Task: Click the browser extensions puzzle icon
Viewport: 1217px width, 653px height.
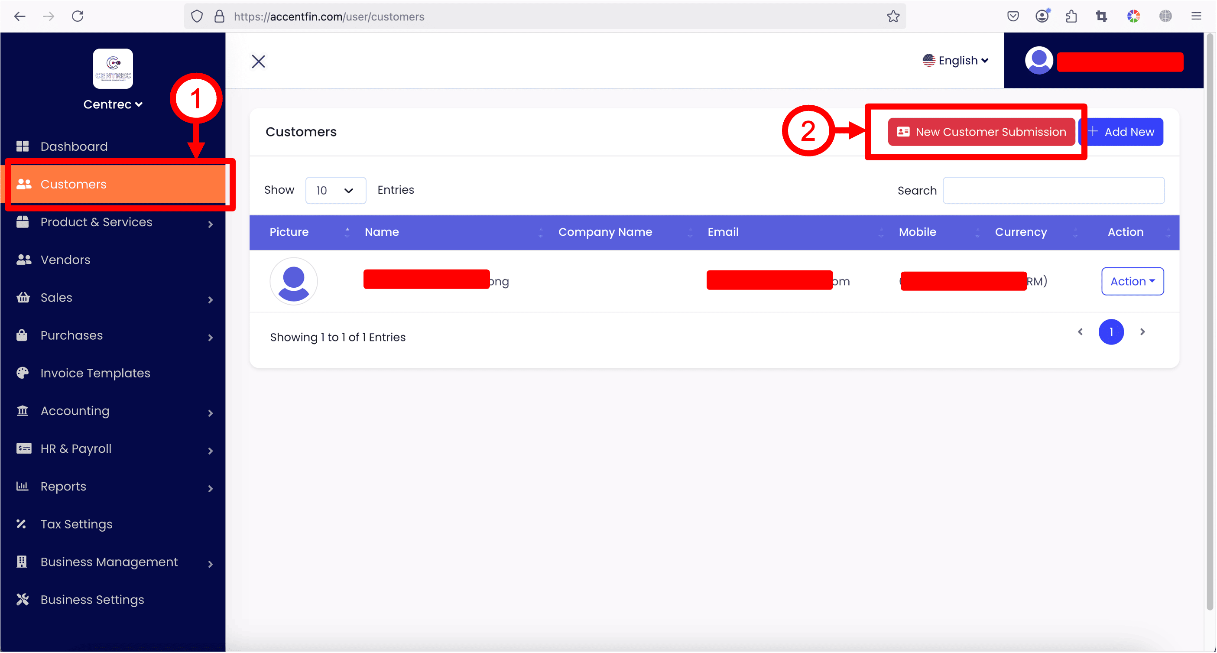Action: tap(1071, 16)
